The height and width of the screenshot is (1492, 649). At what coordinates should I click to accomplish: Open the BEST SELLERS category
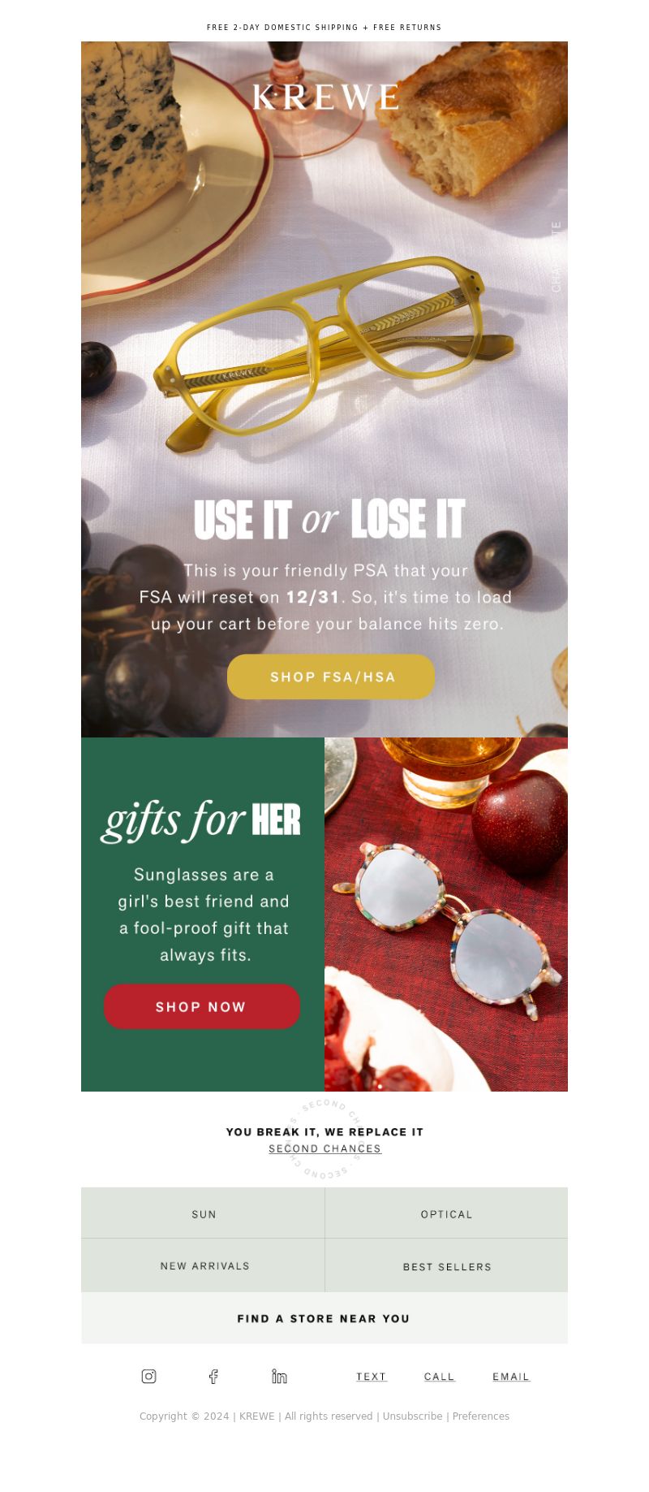446,1265
